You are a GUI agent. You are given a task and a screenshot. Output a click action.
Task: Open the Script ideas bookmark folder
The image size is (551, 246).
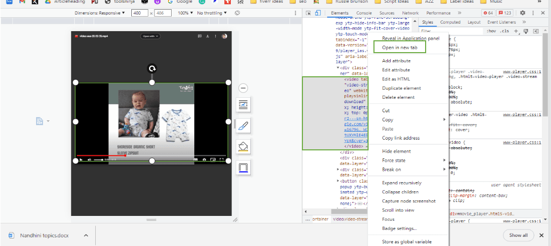[x=392, y=2]
